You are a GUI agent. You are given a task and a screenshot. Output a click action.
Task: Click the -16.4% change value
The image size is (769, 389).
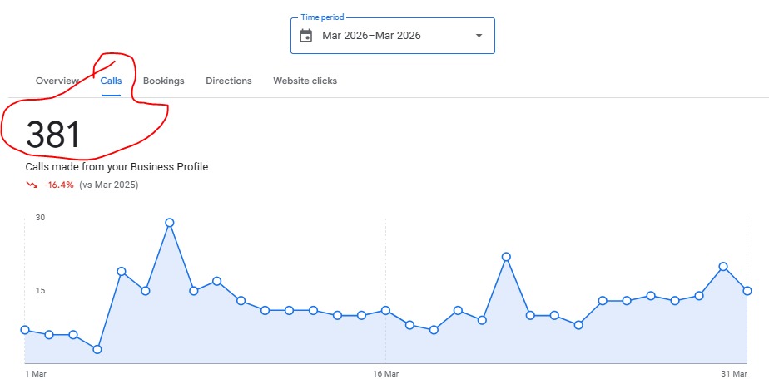58,185
